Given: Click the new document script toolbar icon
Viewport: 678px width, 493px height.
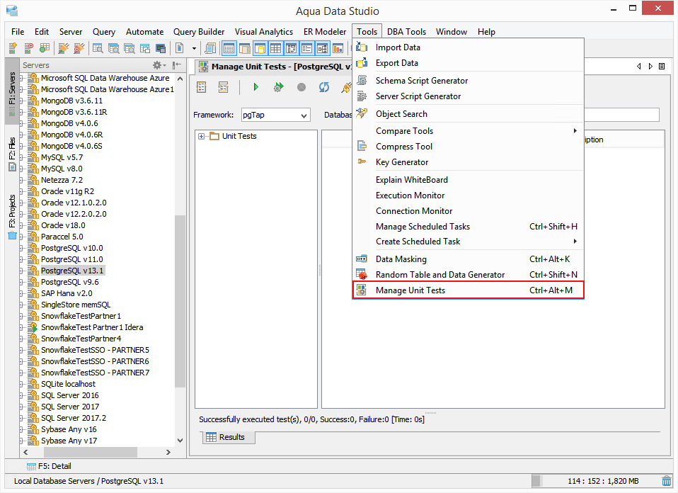Looking at the screenshot, I should click(180, 48).
